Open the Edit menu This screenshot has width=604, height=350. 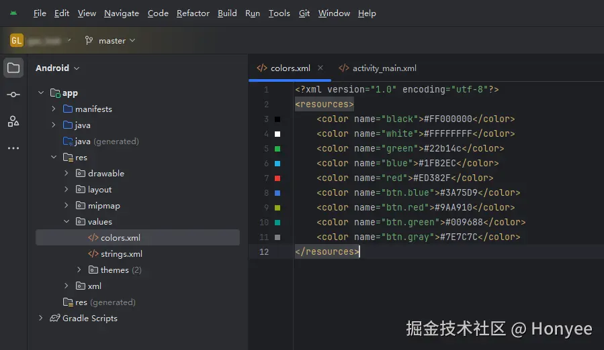coord(62,13)
